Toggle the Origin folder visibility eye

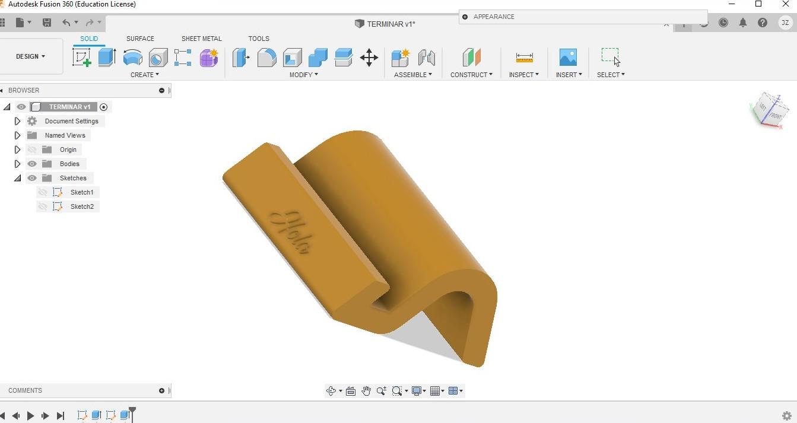[x=32, y=150]
